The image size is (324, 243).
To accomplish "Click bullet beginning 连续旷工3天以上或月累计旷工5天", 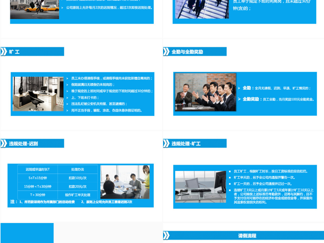I will click(274, 196).
